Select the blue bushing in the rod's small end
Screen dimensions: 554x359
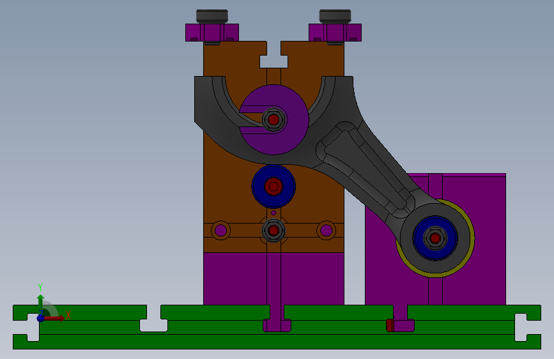pyautogui.click(x=435, y=238)
